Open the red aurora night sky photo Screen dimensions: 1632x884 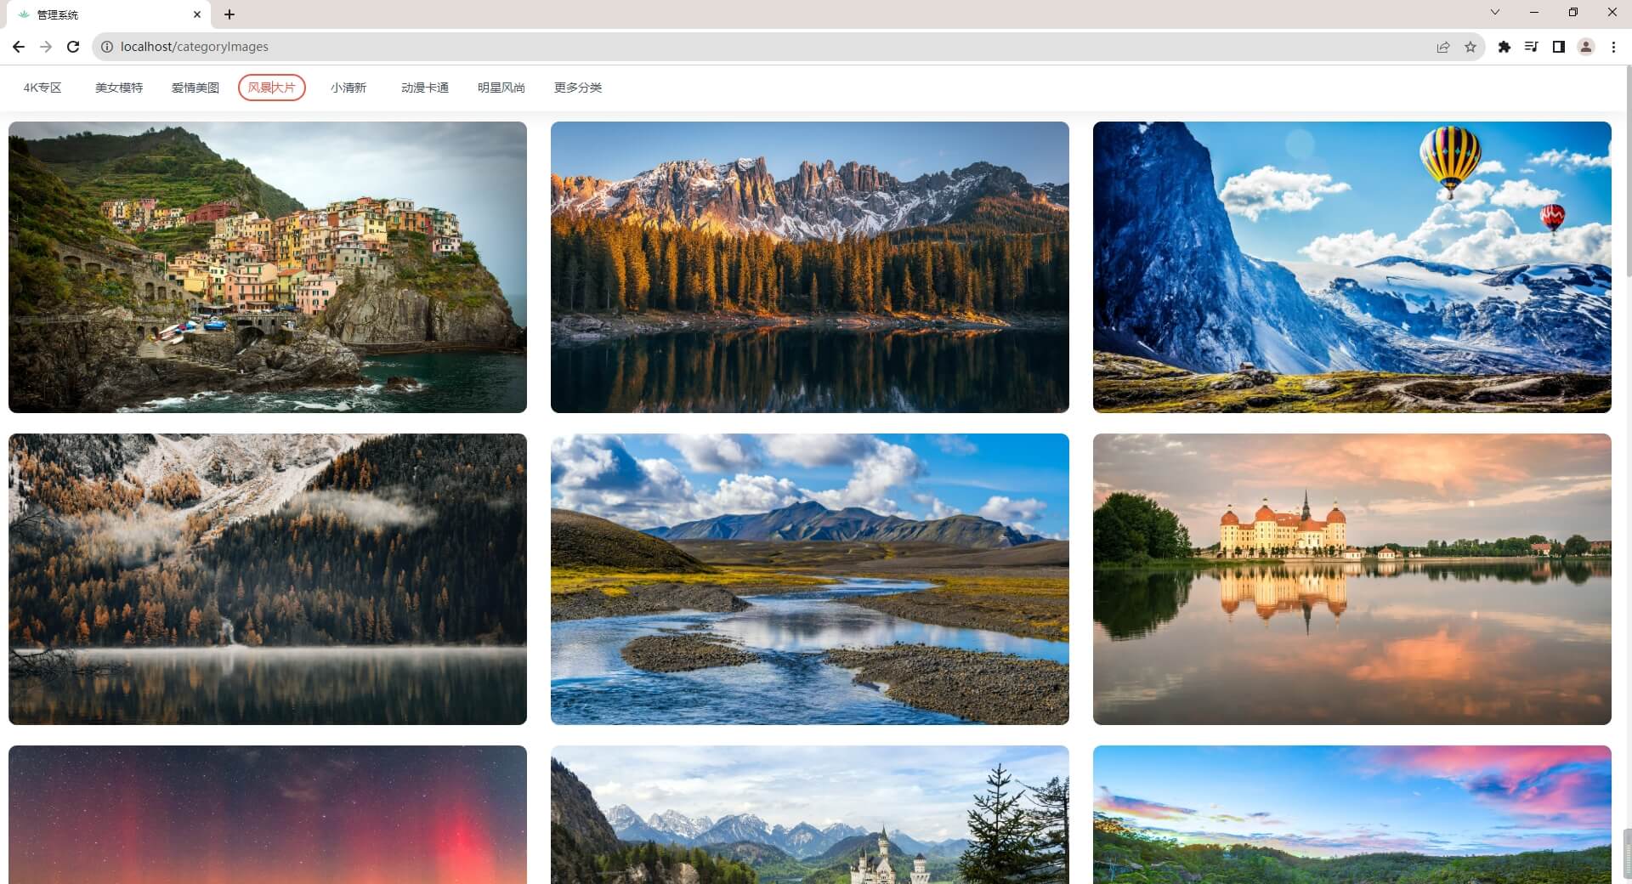pyautogui.click(x=268, y=814)
